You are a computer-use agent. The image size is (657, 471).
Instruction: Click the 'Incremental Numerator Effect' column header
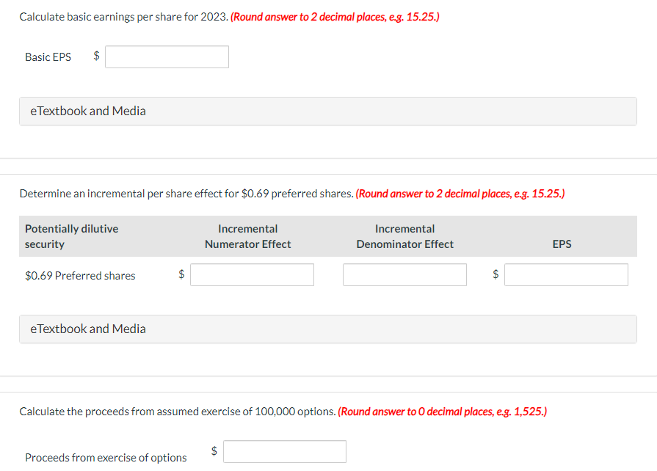click(x=247, y=236)
